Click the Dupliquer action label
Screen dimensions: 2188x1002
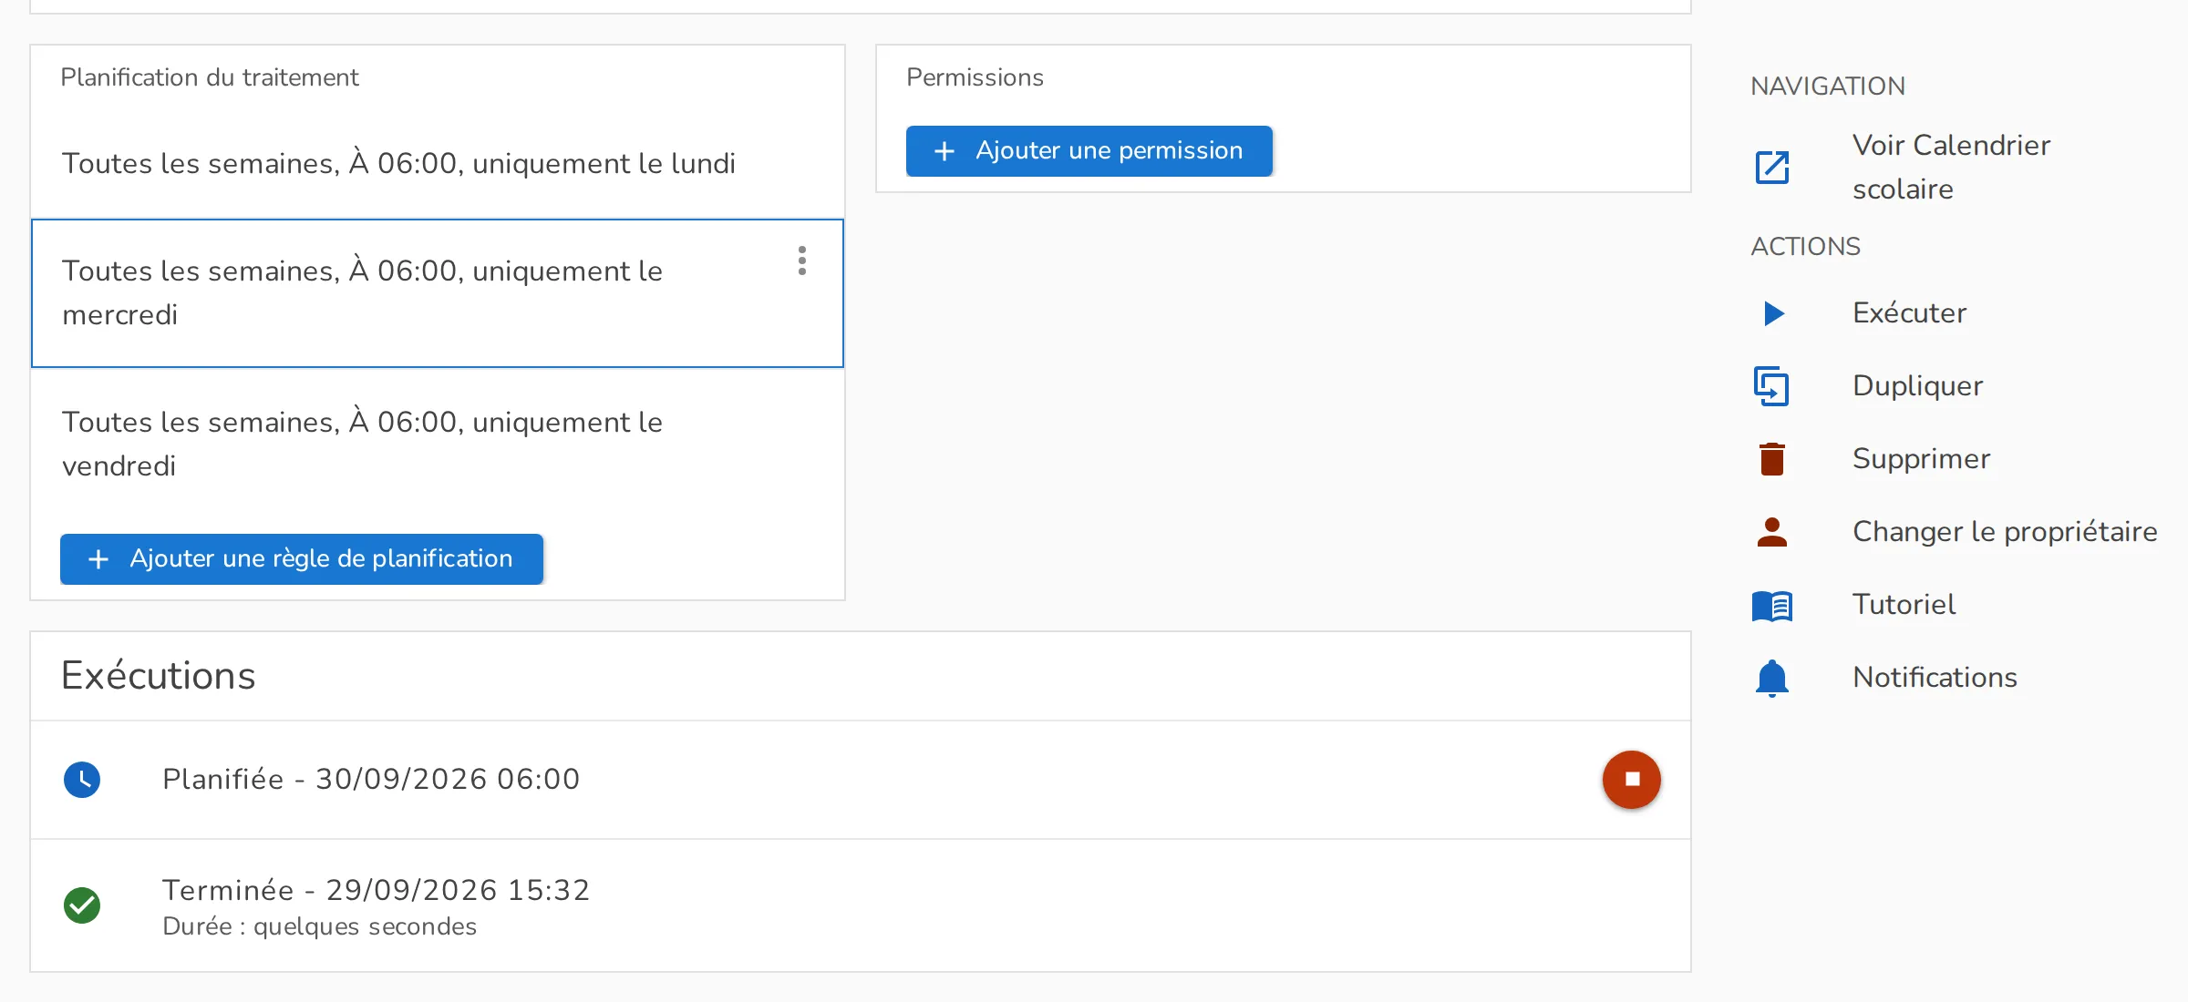1917,386
